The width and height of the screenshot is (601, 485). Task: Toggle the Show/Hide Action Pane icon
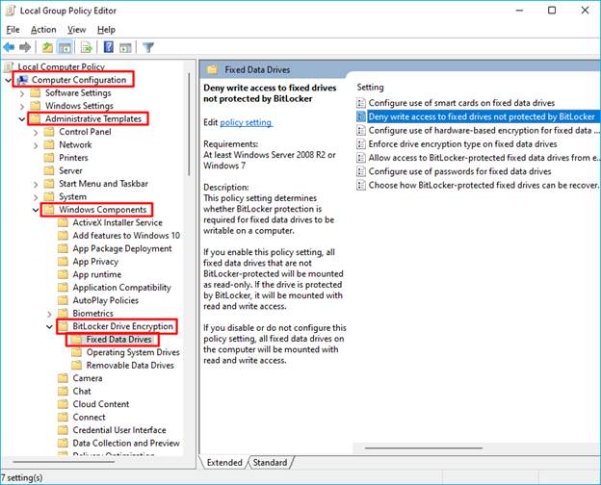coord(125,47)
